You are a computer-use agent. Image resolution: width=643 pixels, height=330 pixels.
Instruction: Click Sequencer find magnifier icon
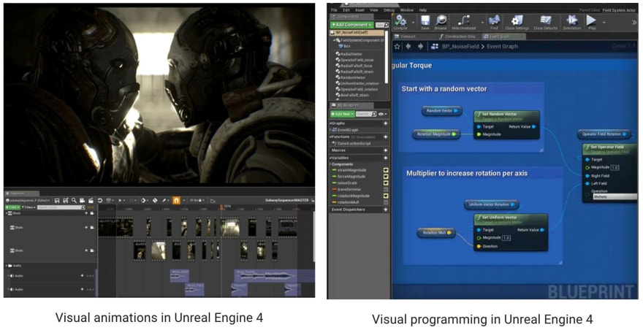point(74,201)
